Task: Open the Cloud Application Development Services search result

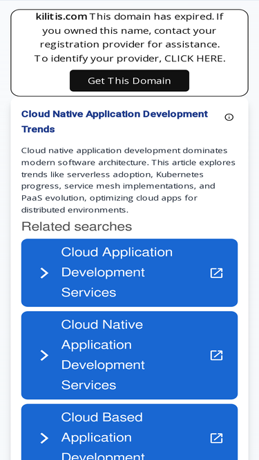Action: [x=130, y=273]
